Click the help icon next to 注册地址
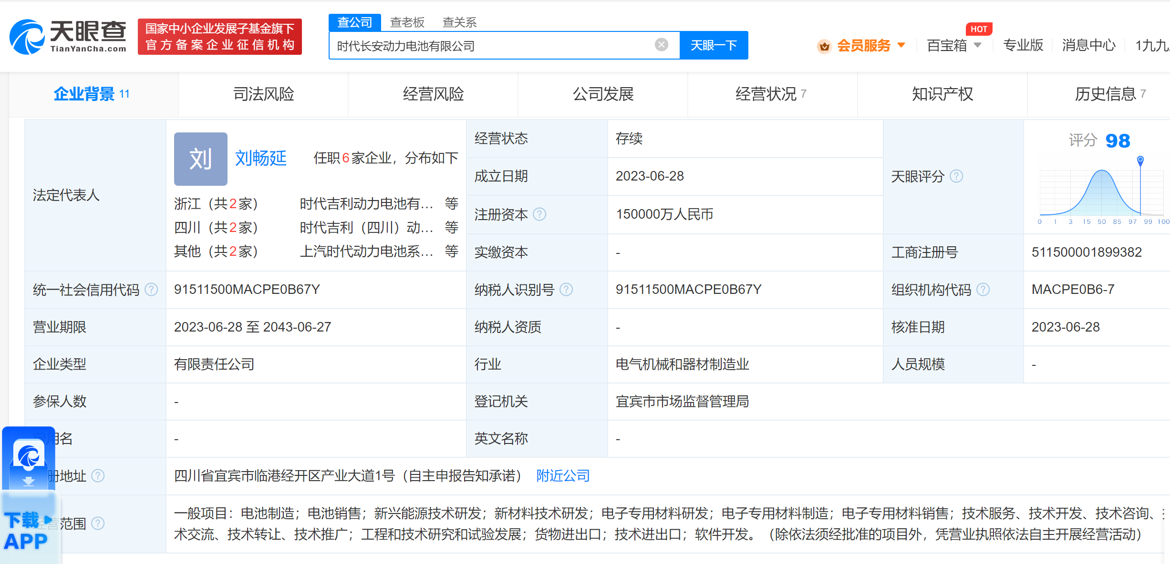1170x564 pixels. coord(98,476)
